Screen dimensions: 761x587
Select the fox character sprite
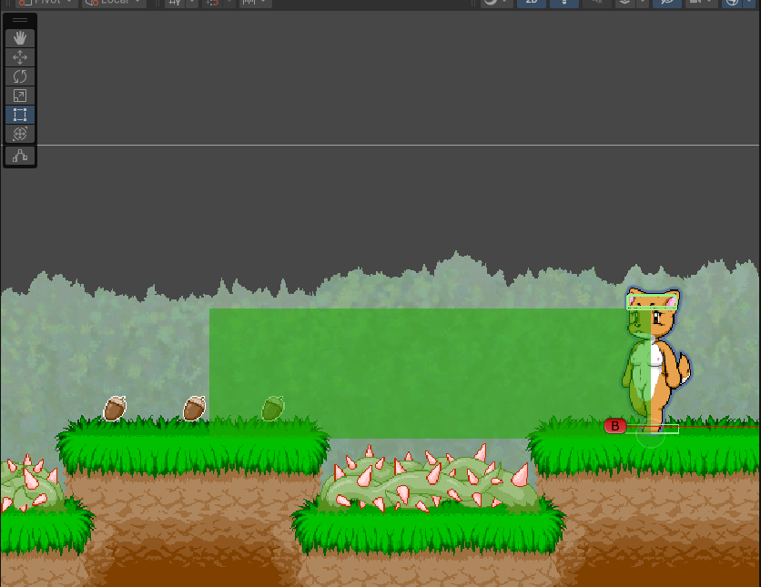(656, 360)
